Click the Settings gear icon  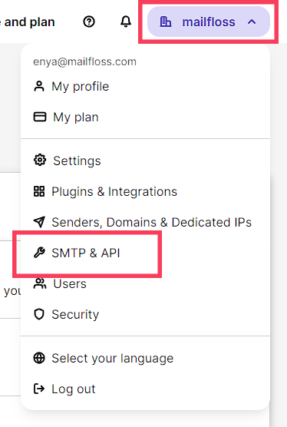pos(40,160)
